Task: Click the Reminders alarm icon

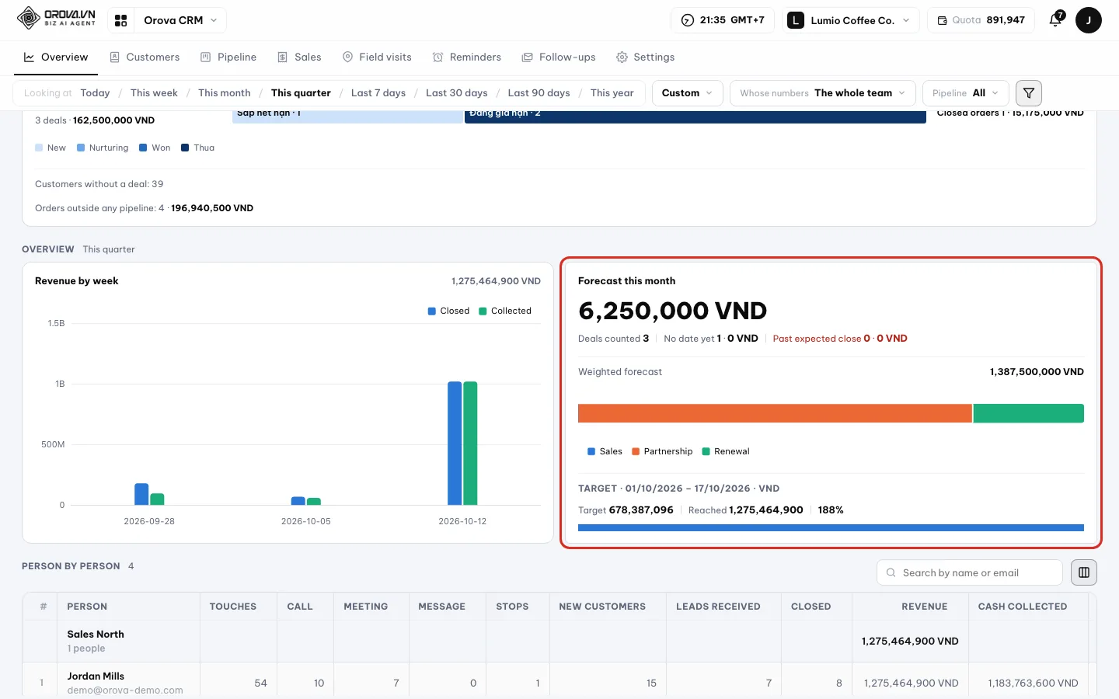Action: (438, 57)
